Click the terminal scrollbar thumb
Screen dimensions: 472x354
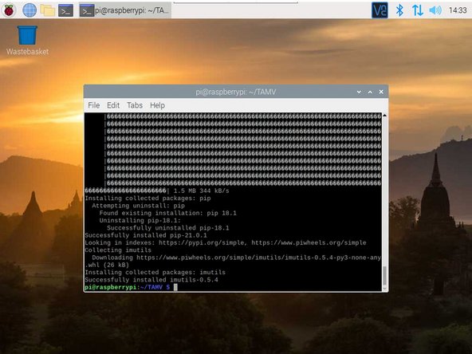coord(384,276)
